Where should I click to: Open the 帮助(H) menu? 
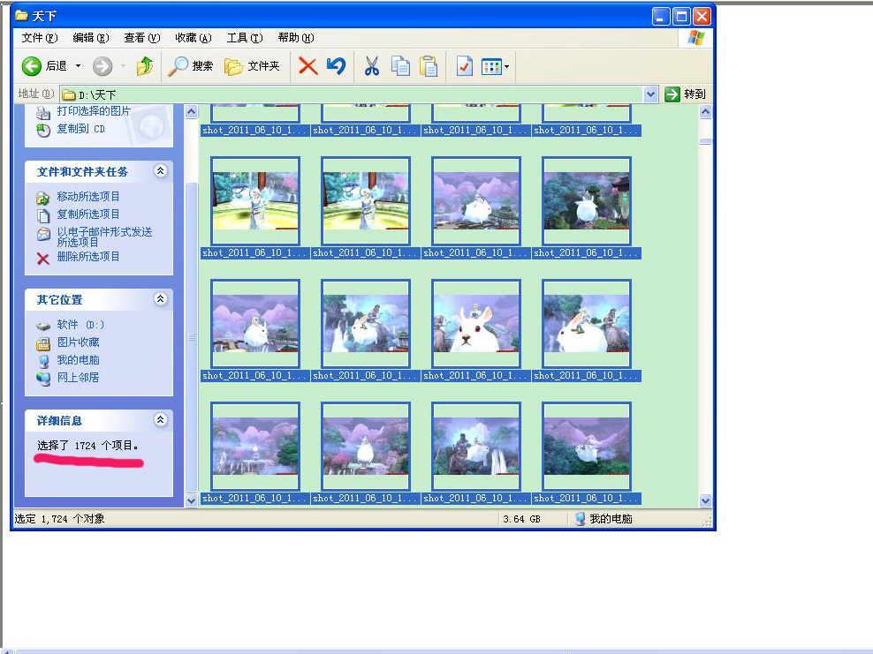tap(296, 38)
